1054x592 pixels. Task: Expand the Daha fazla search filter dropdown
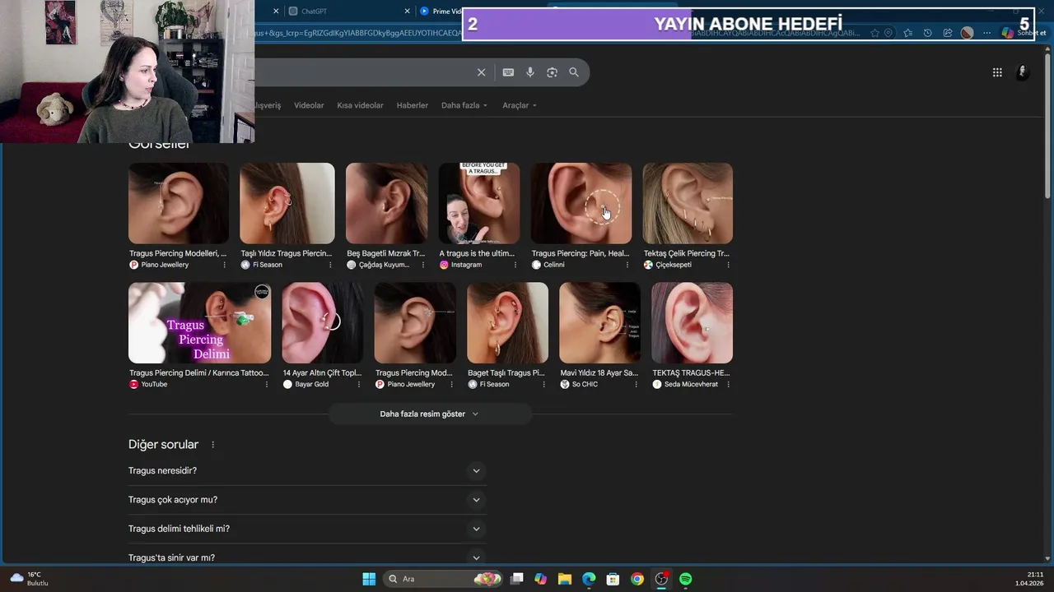coord(464,105)
